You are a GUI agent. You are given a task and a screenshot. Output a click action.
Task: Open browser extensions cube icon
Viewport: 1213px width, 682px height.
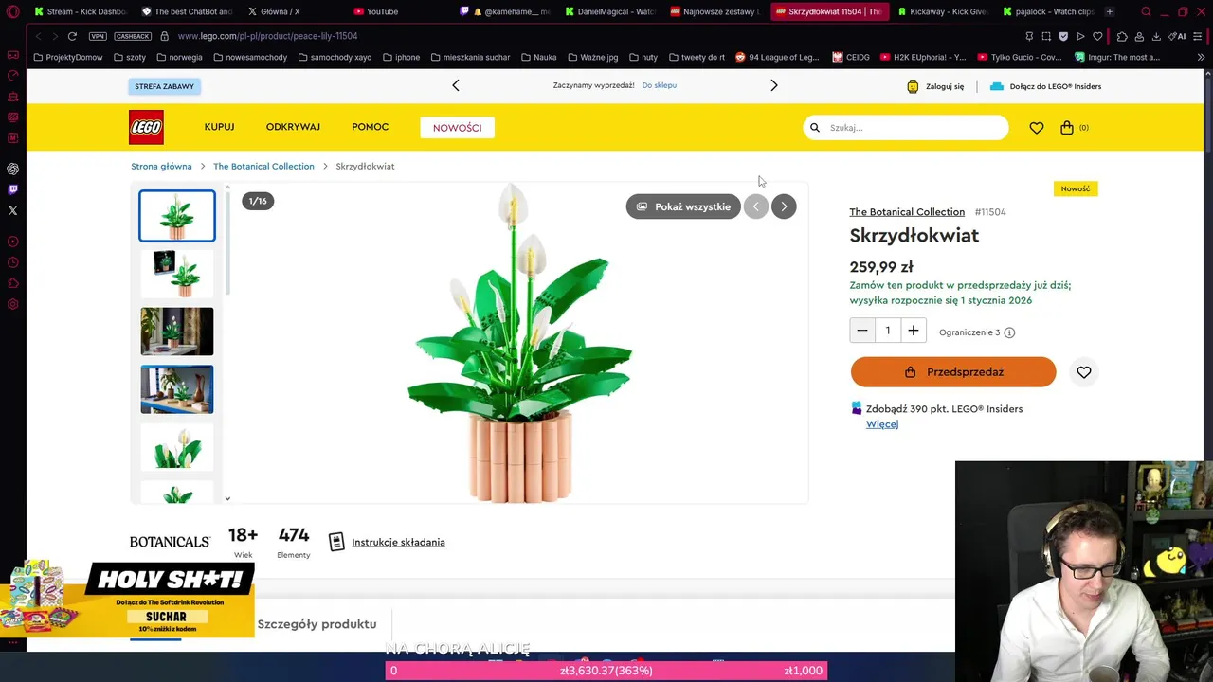(x=1122, y=36)
